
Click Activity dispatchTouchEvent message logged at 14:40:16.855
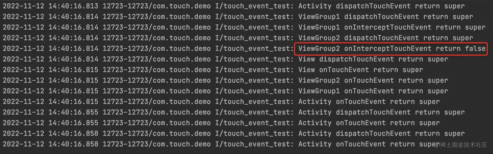(x=382, y=112)
